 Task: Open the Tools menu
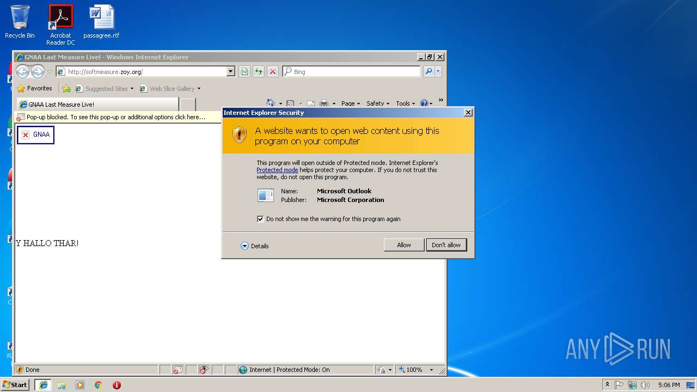[x=405, y=103]
